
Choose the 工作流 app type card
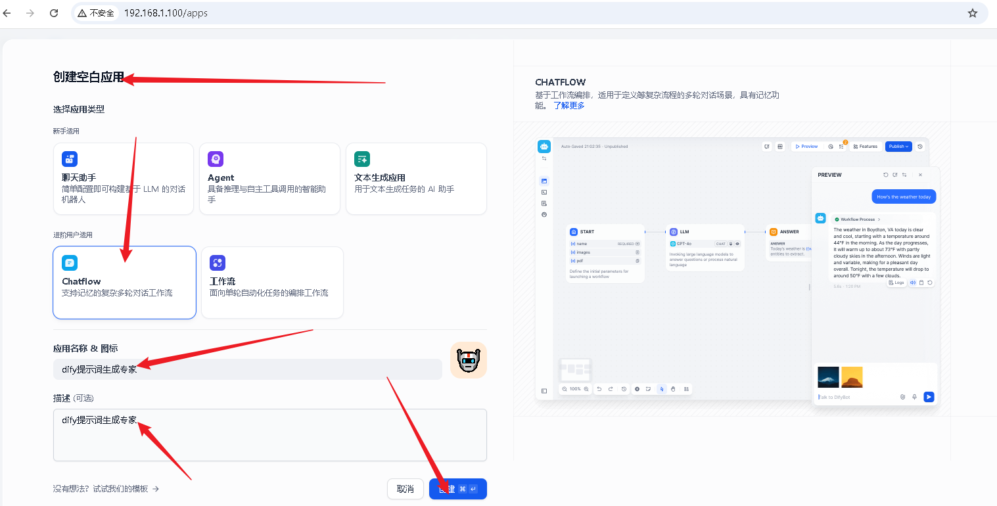click(272, 283)
